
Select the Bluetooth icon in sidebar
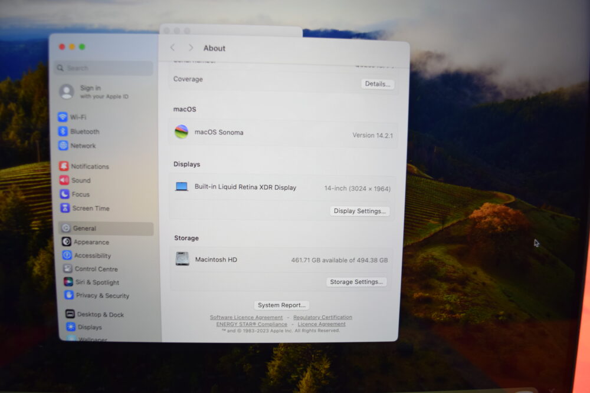click(63, 131)
